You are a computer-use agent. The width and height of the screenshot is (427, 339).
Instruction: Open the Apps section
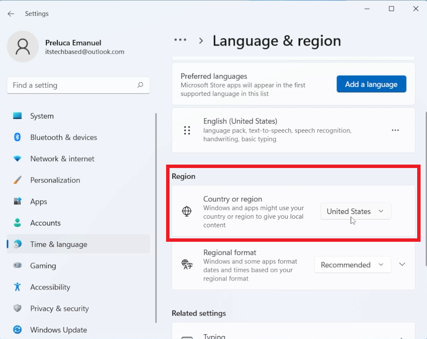[38, 201]
